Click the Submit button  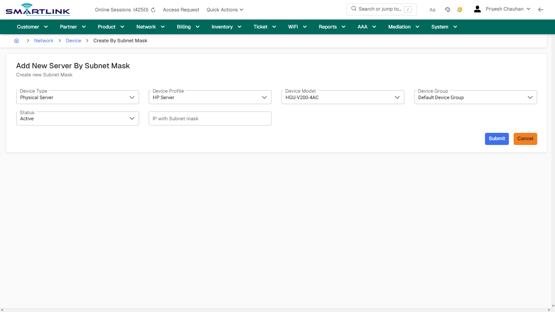(x=496, y=139)
